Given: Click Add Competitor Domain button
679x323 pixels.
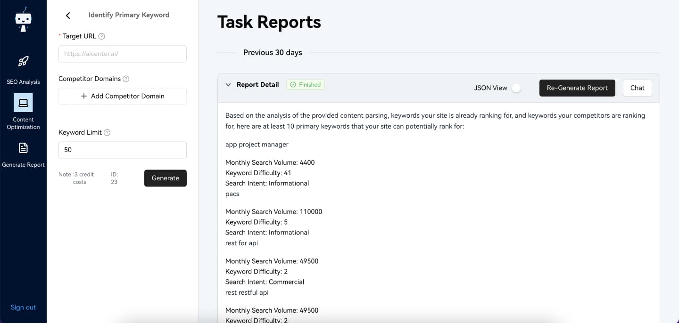Looking at the screenshot, I should pos(123,96).
